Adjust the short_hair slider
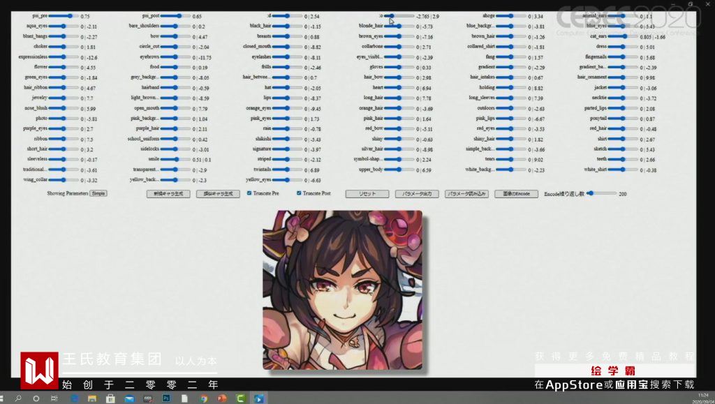Screen dimensions: 715x404 tap(64, 149)
